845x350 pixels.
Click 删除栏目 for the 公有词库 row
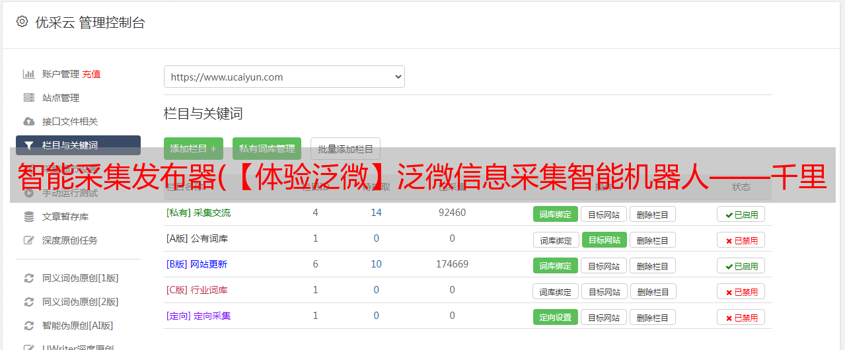pyautogui.click(x=652, y=240)
